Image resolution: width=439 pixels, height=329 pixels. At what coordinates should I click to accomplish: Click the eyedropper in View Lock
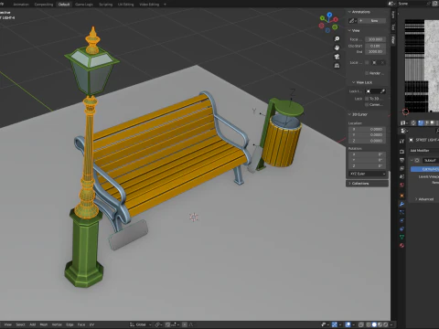pyautogui.click(x=382, y=91)
